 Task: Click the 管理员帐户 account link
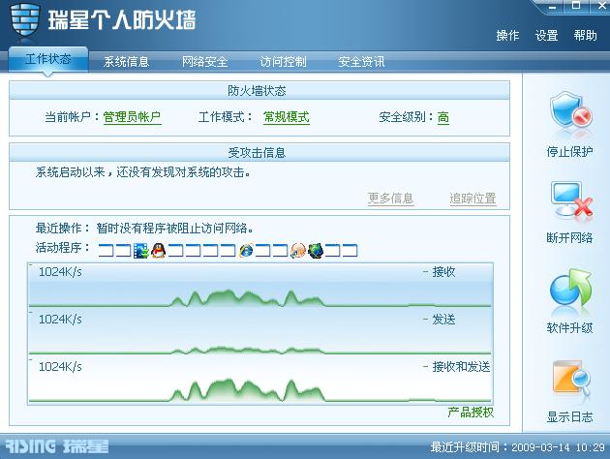[132, 117]
